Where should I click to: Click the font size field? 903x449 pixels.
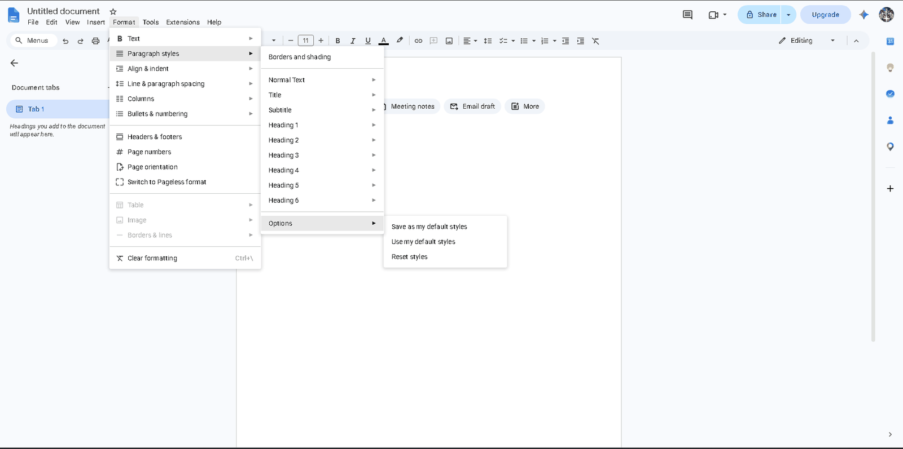(x=305, y=41)
